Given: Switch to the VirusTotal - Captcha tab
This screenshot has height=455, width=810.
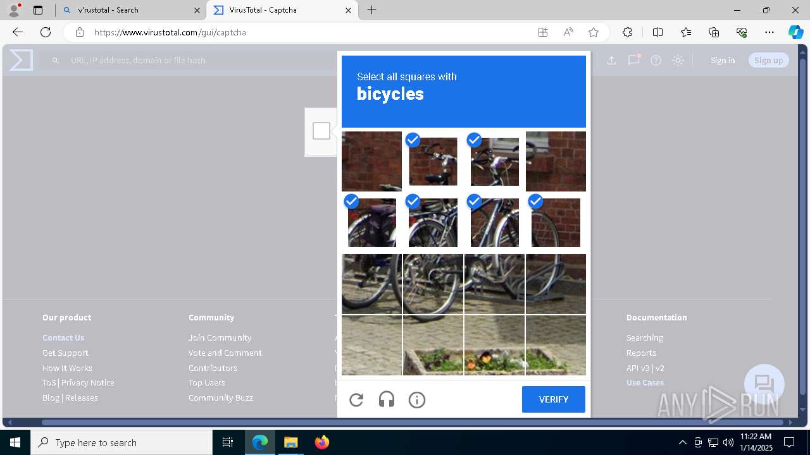Looking at the screenshot, I should pyautogui.click(x=282, y=10).
